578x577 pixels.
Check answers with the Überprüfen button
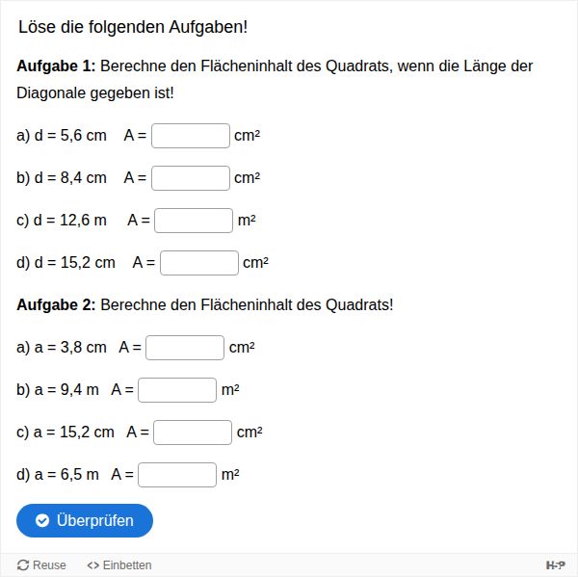pos(85,520)
